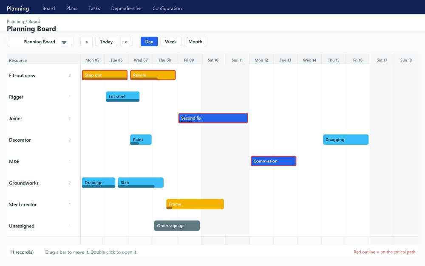Image resolution: width=425 pixels, height=266 pixels.
Task: Select the Slab task bar
Action: [x=141, y=183]
